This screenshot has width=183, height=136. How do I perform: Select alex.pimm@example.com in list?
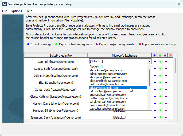118,77
